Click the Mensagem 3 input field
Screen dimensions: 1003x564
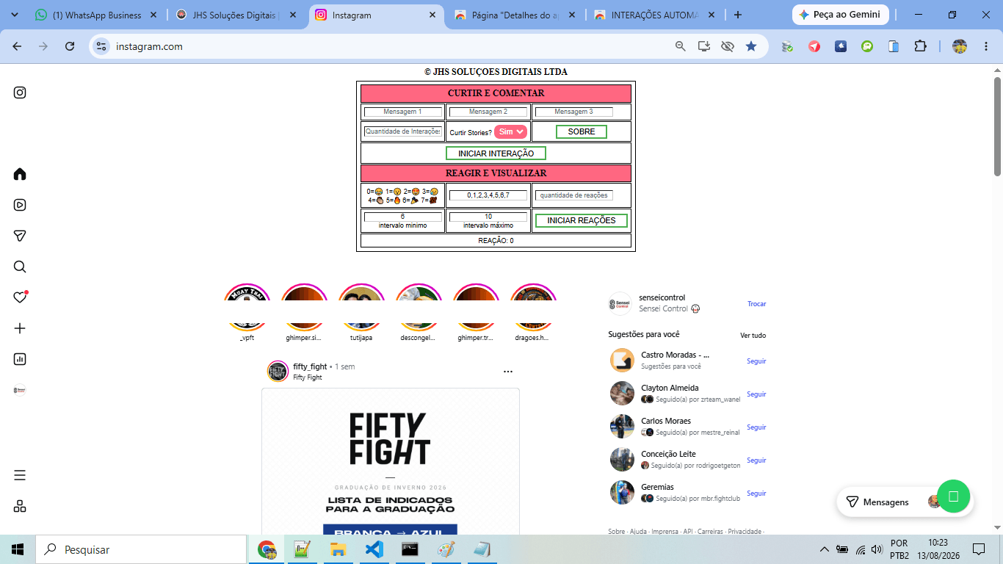[573, 112]
